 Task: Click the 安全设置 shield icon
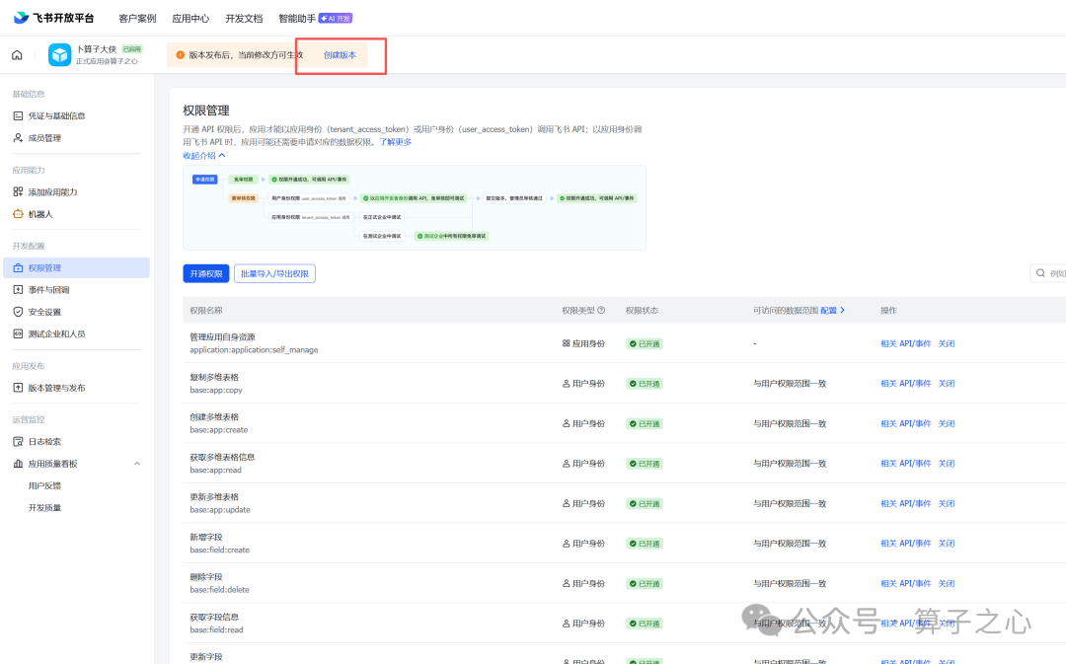(19, 312)
